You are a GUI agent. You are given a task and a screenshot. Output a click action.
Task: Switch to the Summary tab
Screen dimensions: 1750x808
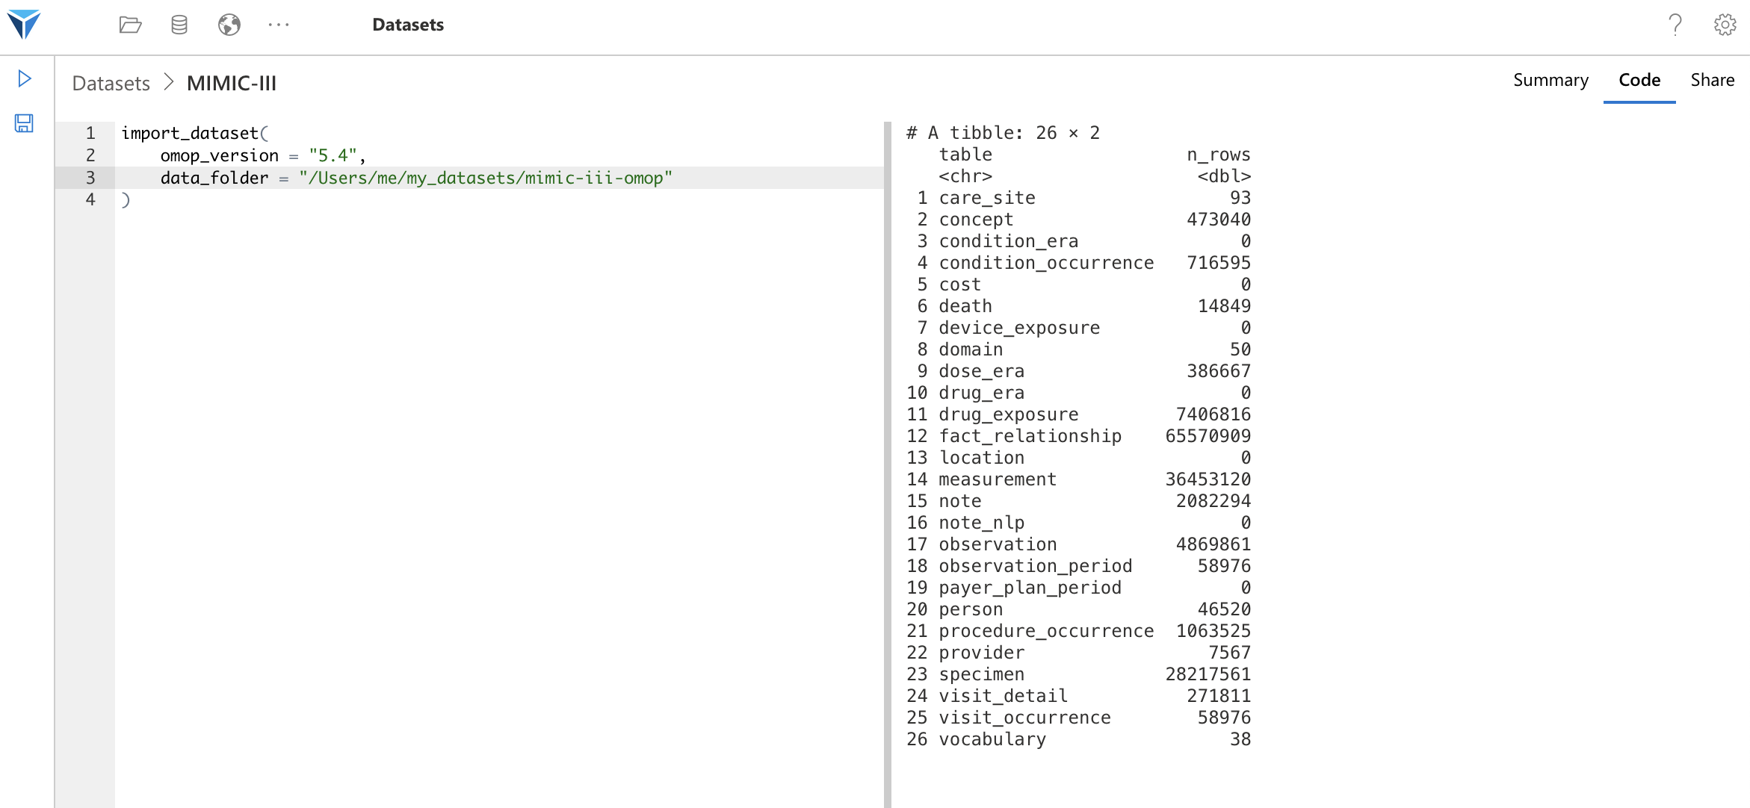[x=1550, y=80]
